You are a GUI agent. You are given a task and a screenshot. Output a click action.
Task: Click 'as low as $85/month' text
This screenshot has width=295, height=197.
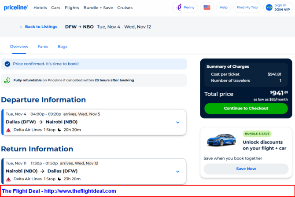pos(270,99)
